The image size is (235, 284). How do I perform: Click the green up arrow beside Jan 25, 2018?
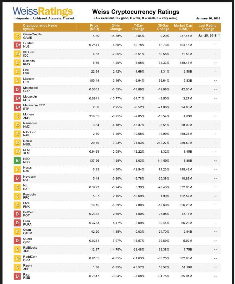219,36
